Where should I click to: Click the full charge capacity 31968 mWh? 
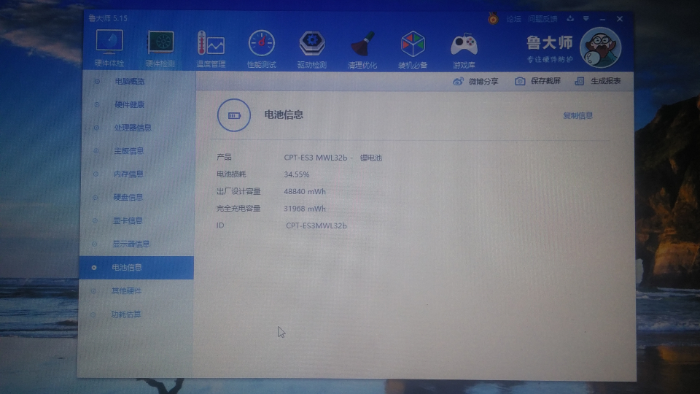(305, 209)
